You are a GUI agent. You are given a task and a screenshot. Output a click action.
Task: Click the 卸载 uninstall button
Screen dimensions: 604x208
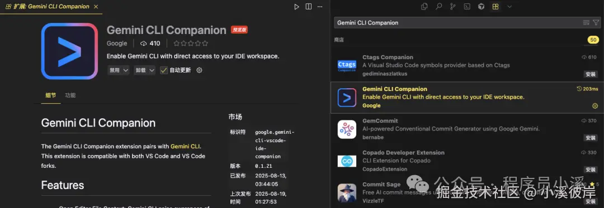coord(140,70)
